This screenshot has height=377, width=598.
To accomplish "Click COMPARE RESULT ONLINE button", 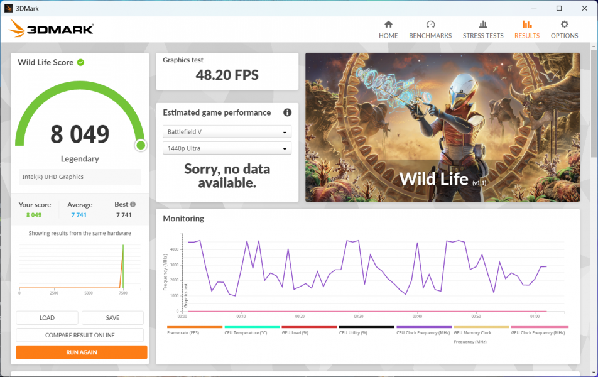I will 80,335.
